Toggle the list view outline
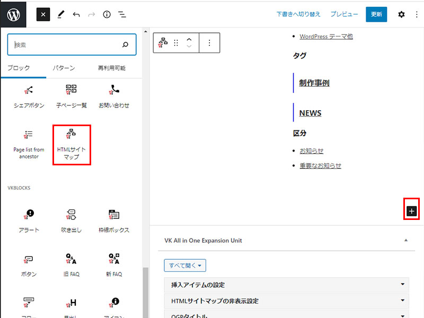Screen dimensions: 424x318 [x=122, y=14]
